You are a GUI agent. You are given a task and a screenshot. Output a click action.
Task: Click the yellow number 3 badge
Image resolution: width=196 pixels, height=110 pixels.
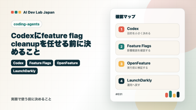pos(121,64)
